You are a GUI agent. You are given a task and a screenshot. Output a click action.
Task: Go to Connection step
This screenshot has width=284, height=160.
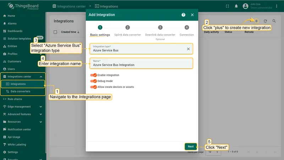click(x=187, y=31)
